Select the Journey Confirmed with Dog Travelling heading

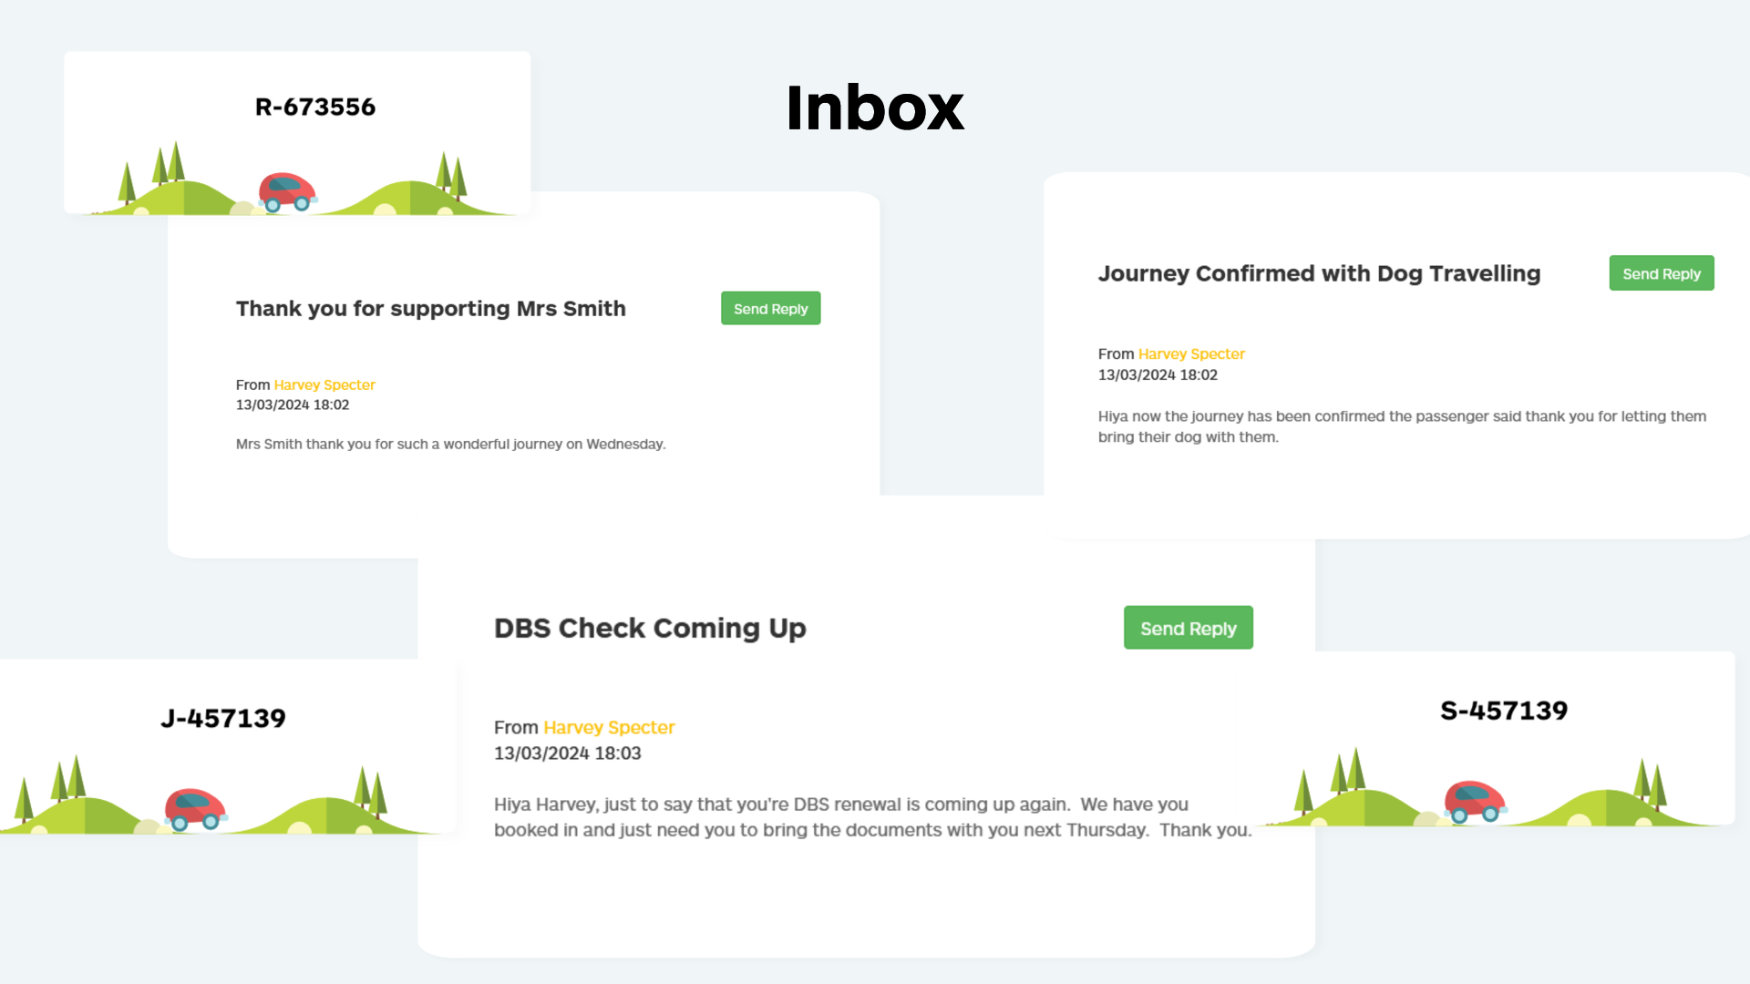click(x=1319, y=272)
